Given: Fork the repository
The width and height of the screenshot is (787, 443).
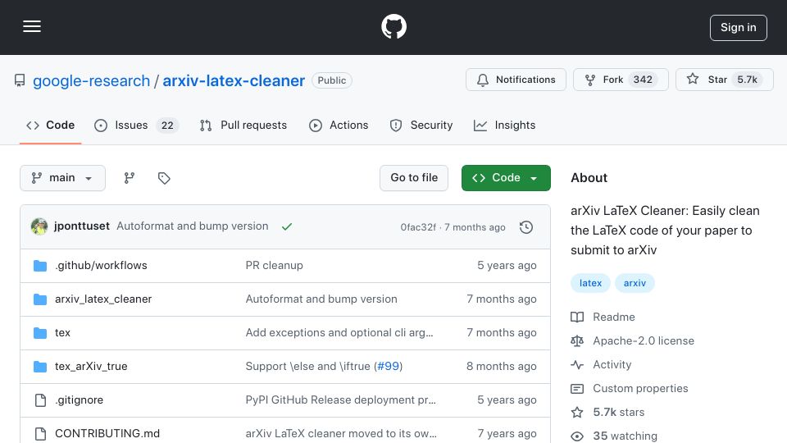Looking at the screenshot, I should click(621, 80).
